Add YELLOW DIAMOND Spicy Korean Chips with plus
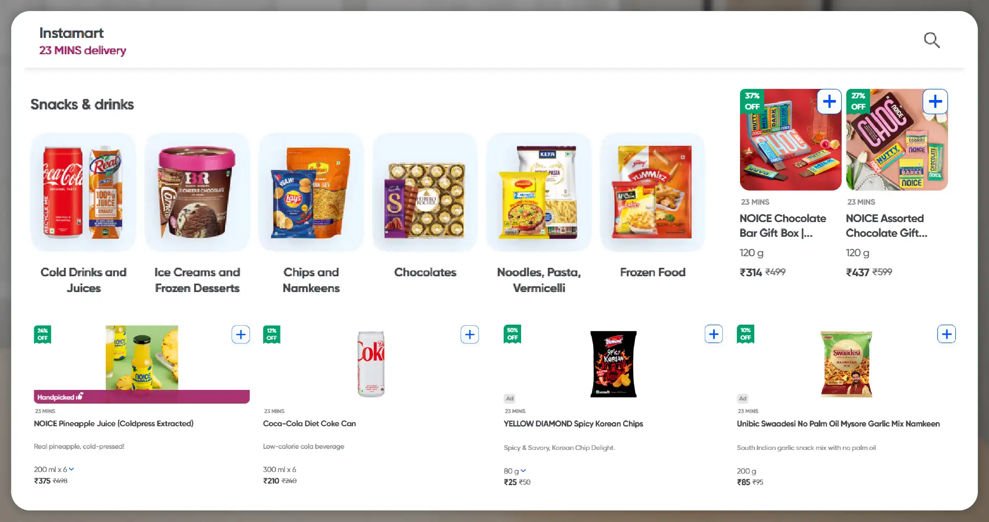Viewport: 989px width, 522px height. (714, 334)
